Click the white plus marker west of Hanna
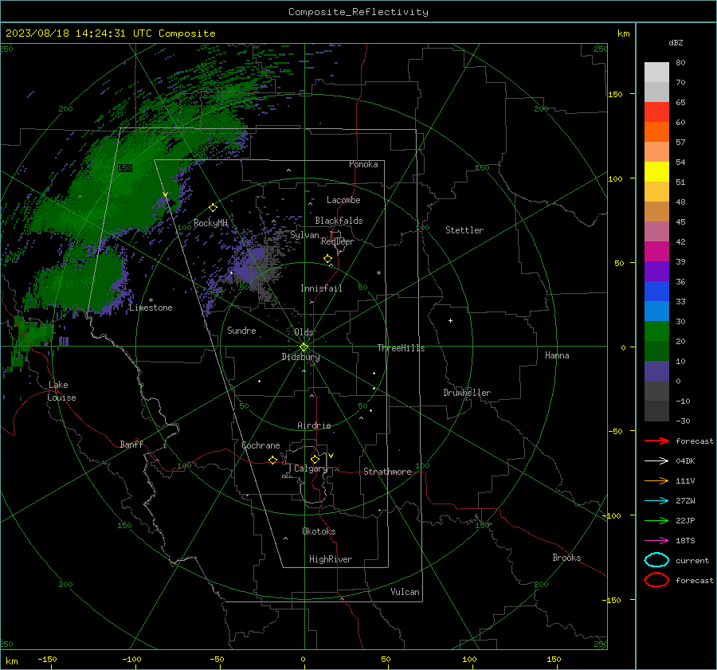717x670 pixels. 450,320
